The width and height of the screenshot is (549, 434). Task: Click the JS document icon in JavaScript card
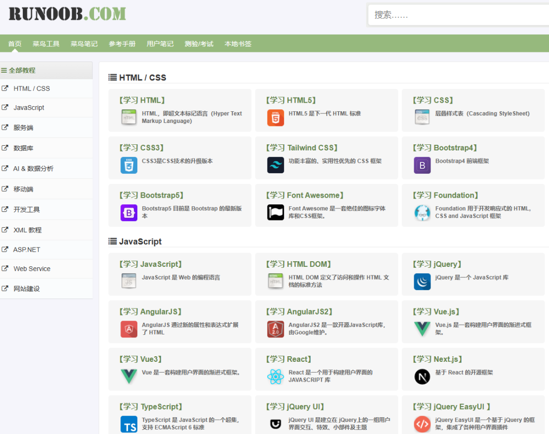click(129, 281)
